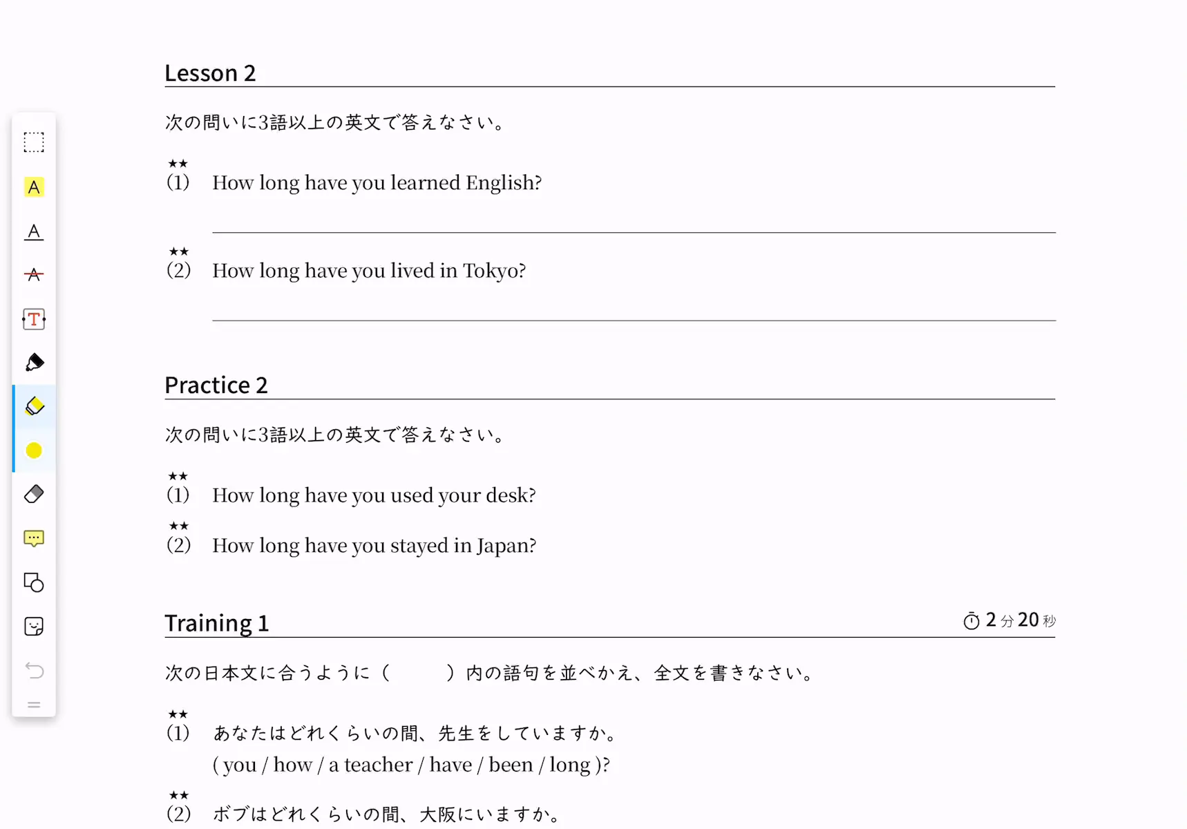Screen dimensions: 1187x829
Task: Select the yellow highlighter marker tool
Action: click(34, 406)
